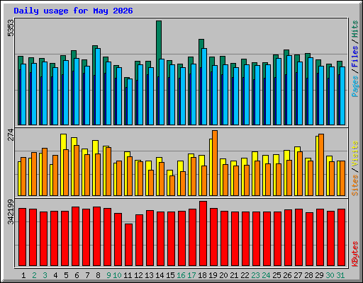This screenshot has height=283, width=363.
Task: Click the orange sites bar for day 3
Action: [x=45, y=172]
